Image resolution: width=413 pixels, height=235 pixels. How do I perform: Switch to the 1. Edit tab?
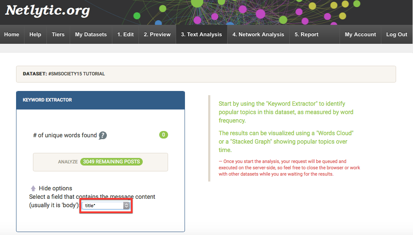125,35
